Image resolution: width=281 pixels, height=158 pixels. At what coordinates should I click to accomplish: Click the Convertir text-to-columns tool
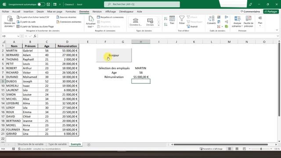click(x=211, y=20)
